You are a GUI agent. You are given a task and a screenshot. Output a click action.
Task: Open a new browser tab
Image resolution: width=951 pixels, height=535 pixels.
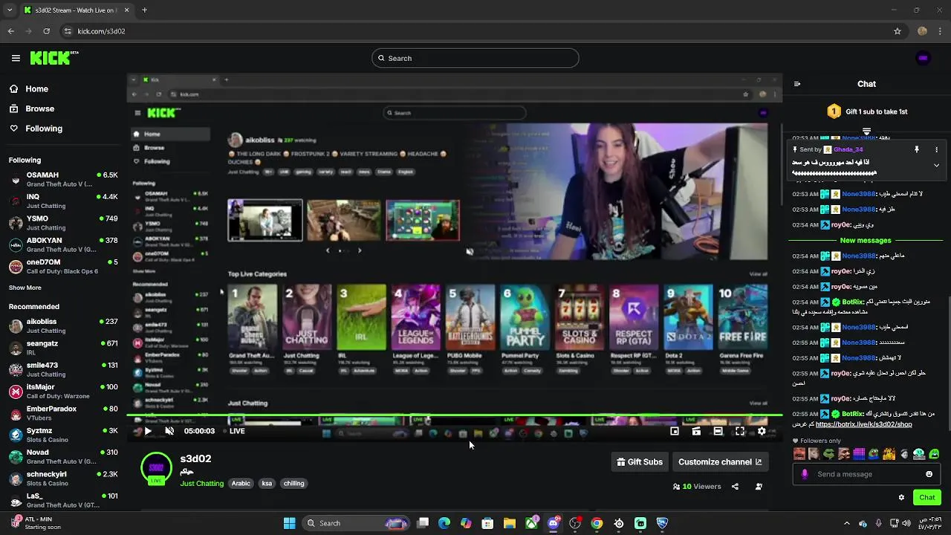click(144, 10)
